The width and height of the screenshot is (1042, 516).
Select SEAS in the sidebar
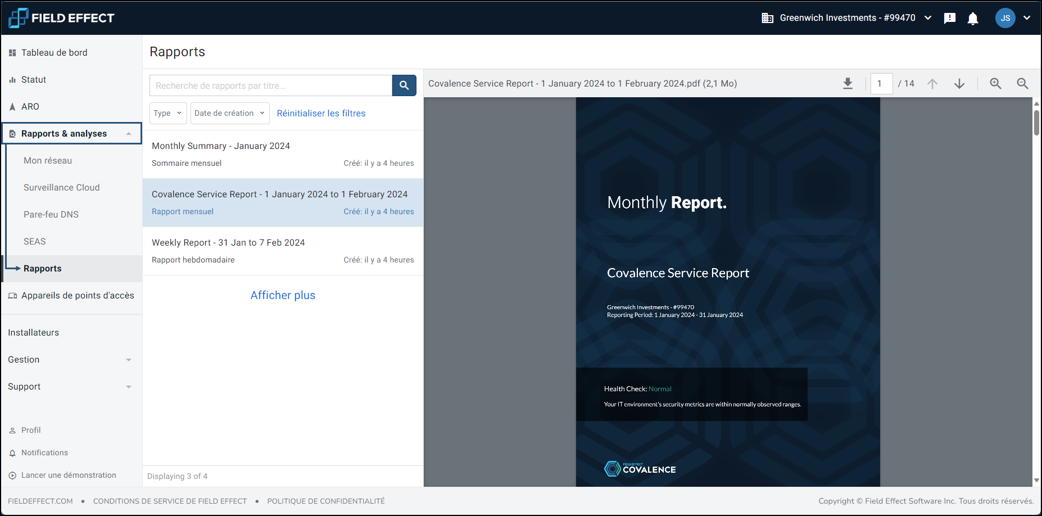click(35, 242)
